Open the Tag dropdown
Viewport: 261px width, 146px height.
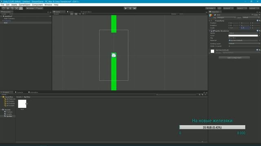(x=226, y=17)
